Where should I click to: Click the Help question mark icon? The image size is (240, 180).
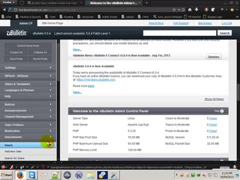point(222,111)
